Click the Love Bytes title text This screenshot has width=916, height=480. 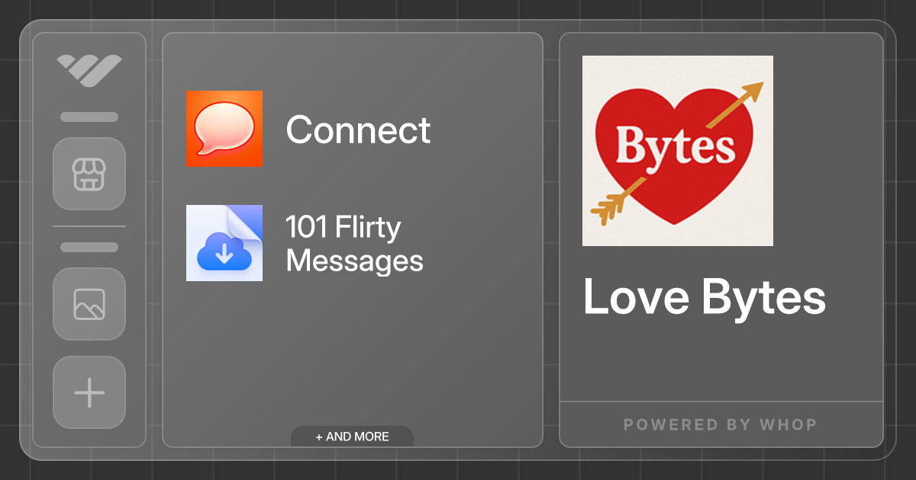[x=704, y=297]
